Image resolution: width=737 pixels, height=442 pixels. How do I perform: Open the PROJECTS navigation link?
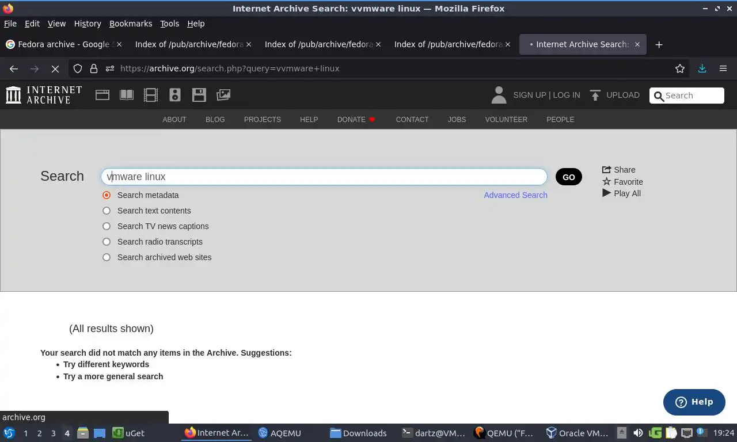pos(263,120)
